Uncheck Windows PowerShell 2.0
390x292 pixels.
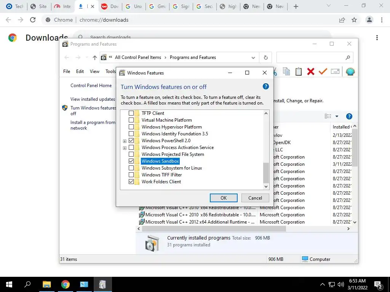[131, 141]
